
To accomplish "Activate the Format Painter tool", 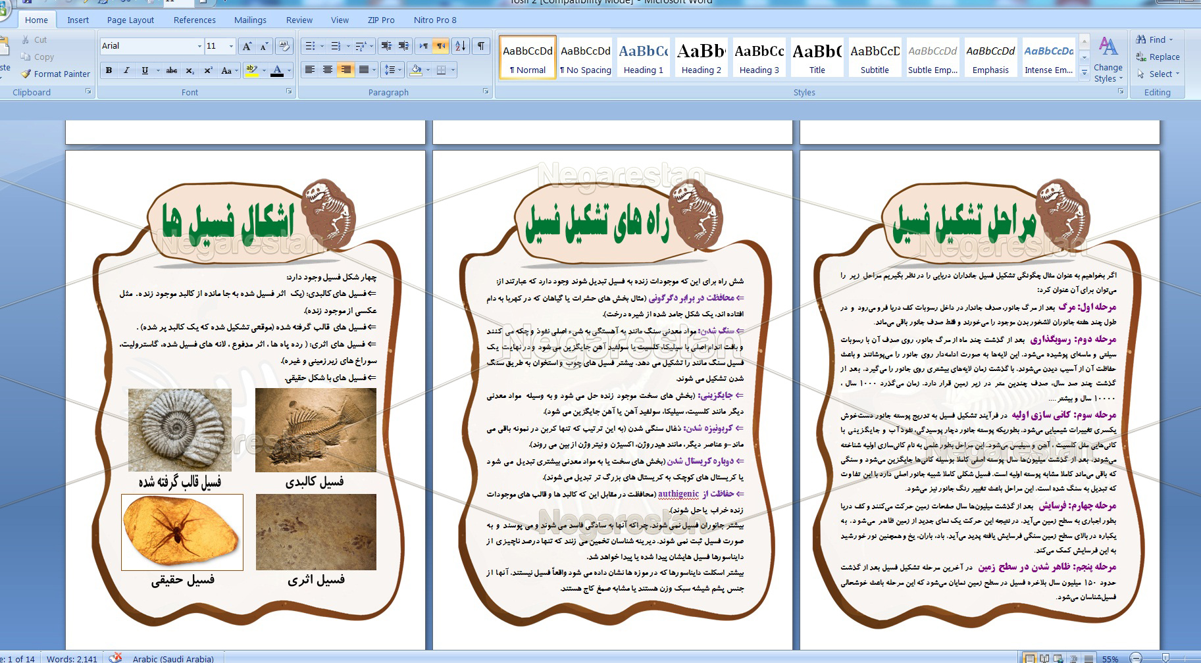I will [x=55, y=74].
